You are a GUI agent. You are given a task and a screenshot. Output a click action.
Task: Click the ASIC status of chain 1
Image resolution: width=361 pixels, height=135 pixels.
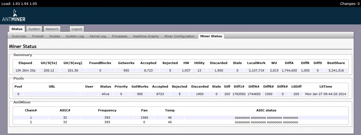pos(266,118)
